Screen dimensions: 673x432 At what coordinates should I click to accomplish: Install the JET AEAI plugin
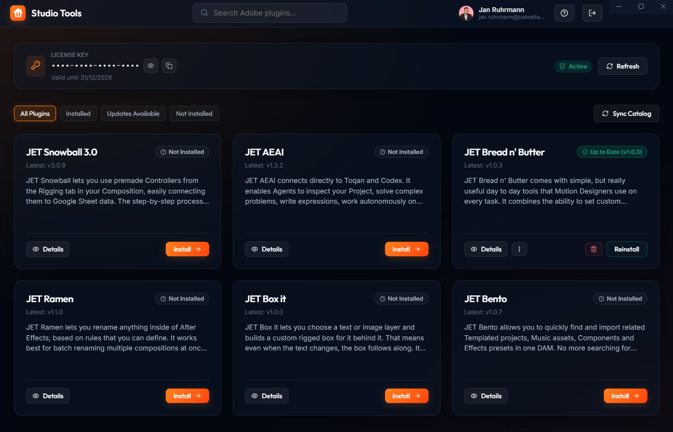[407, 249]
